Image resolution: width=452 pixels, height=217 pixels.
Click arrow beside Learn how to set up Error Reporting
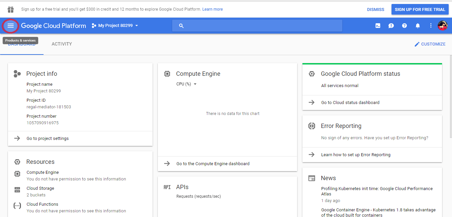[312, 155]
